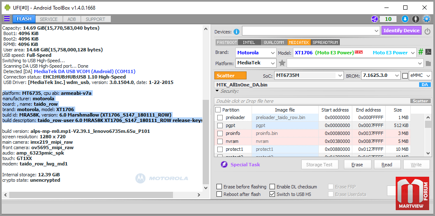Select the INTEL platform tab

click(249, 43)
